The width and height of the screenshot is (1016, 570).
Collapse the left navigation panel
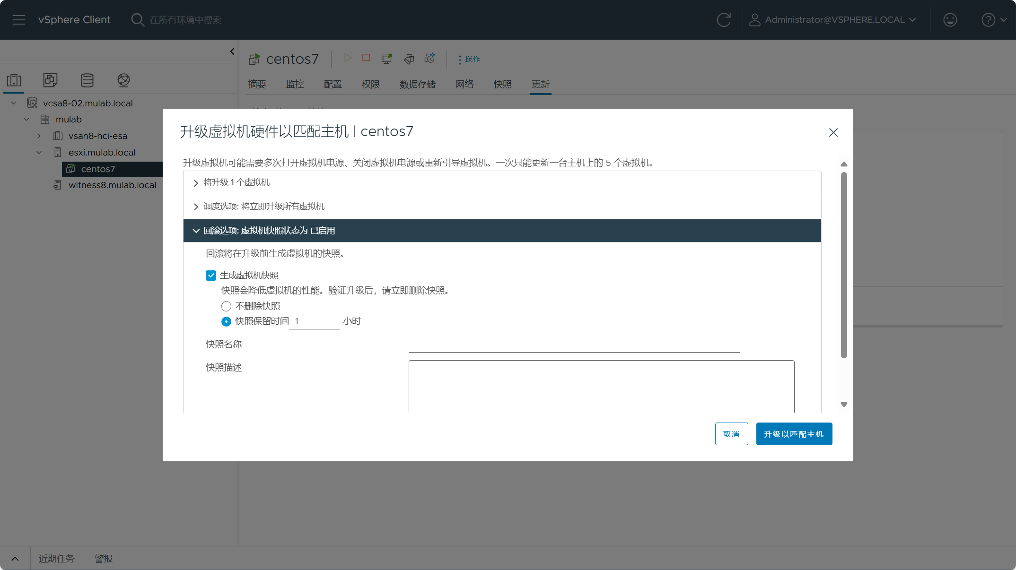coord(232,52)
